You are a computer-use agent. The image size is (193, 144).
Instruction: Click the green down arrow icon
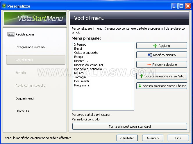(x=140, y=86)
